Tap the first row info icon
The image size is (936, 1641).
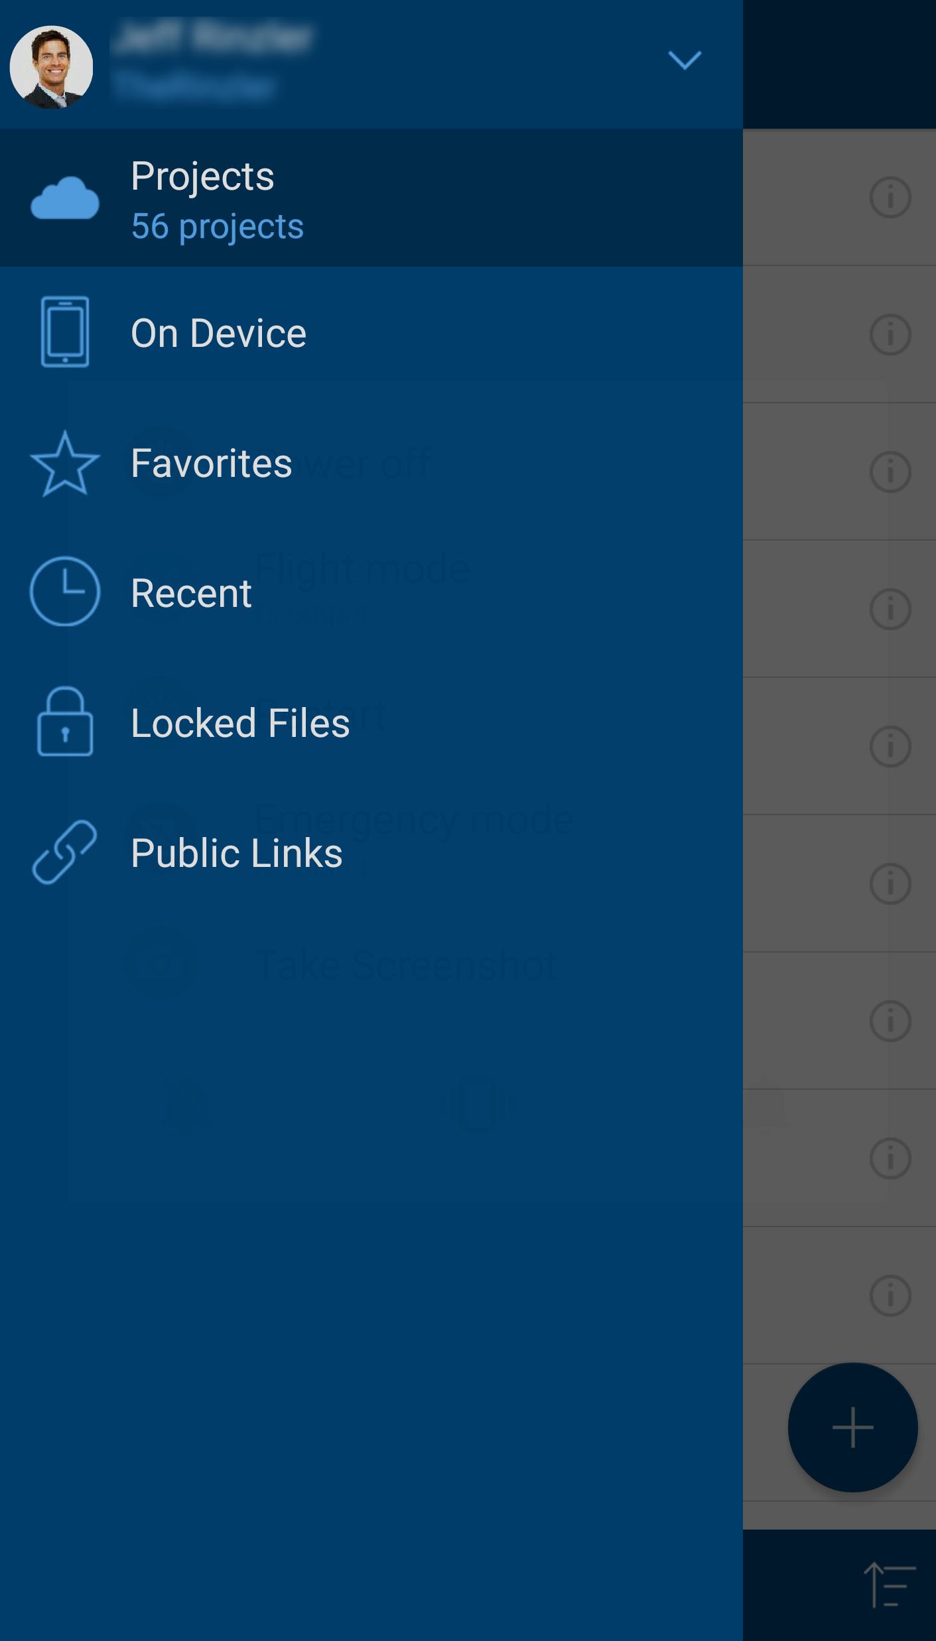[x=890, y=198]
